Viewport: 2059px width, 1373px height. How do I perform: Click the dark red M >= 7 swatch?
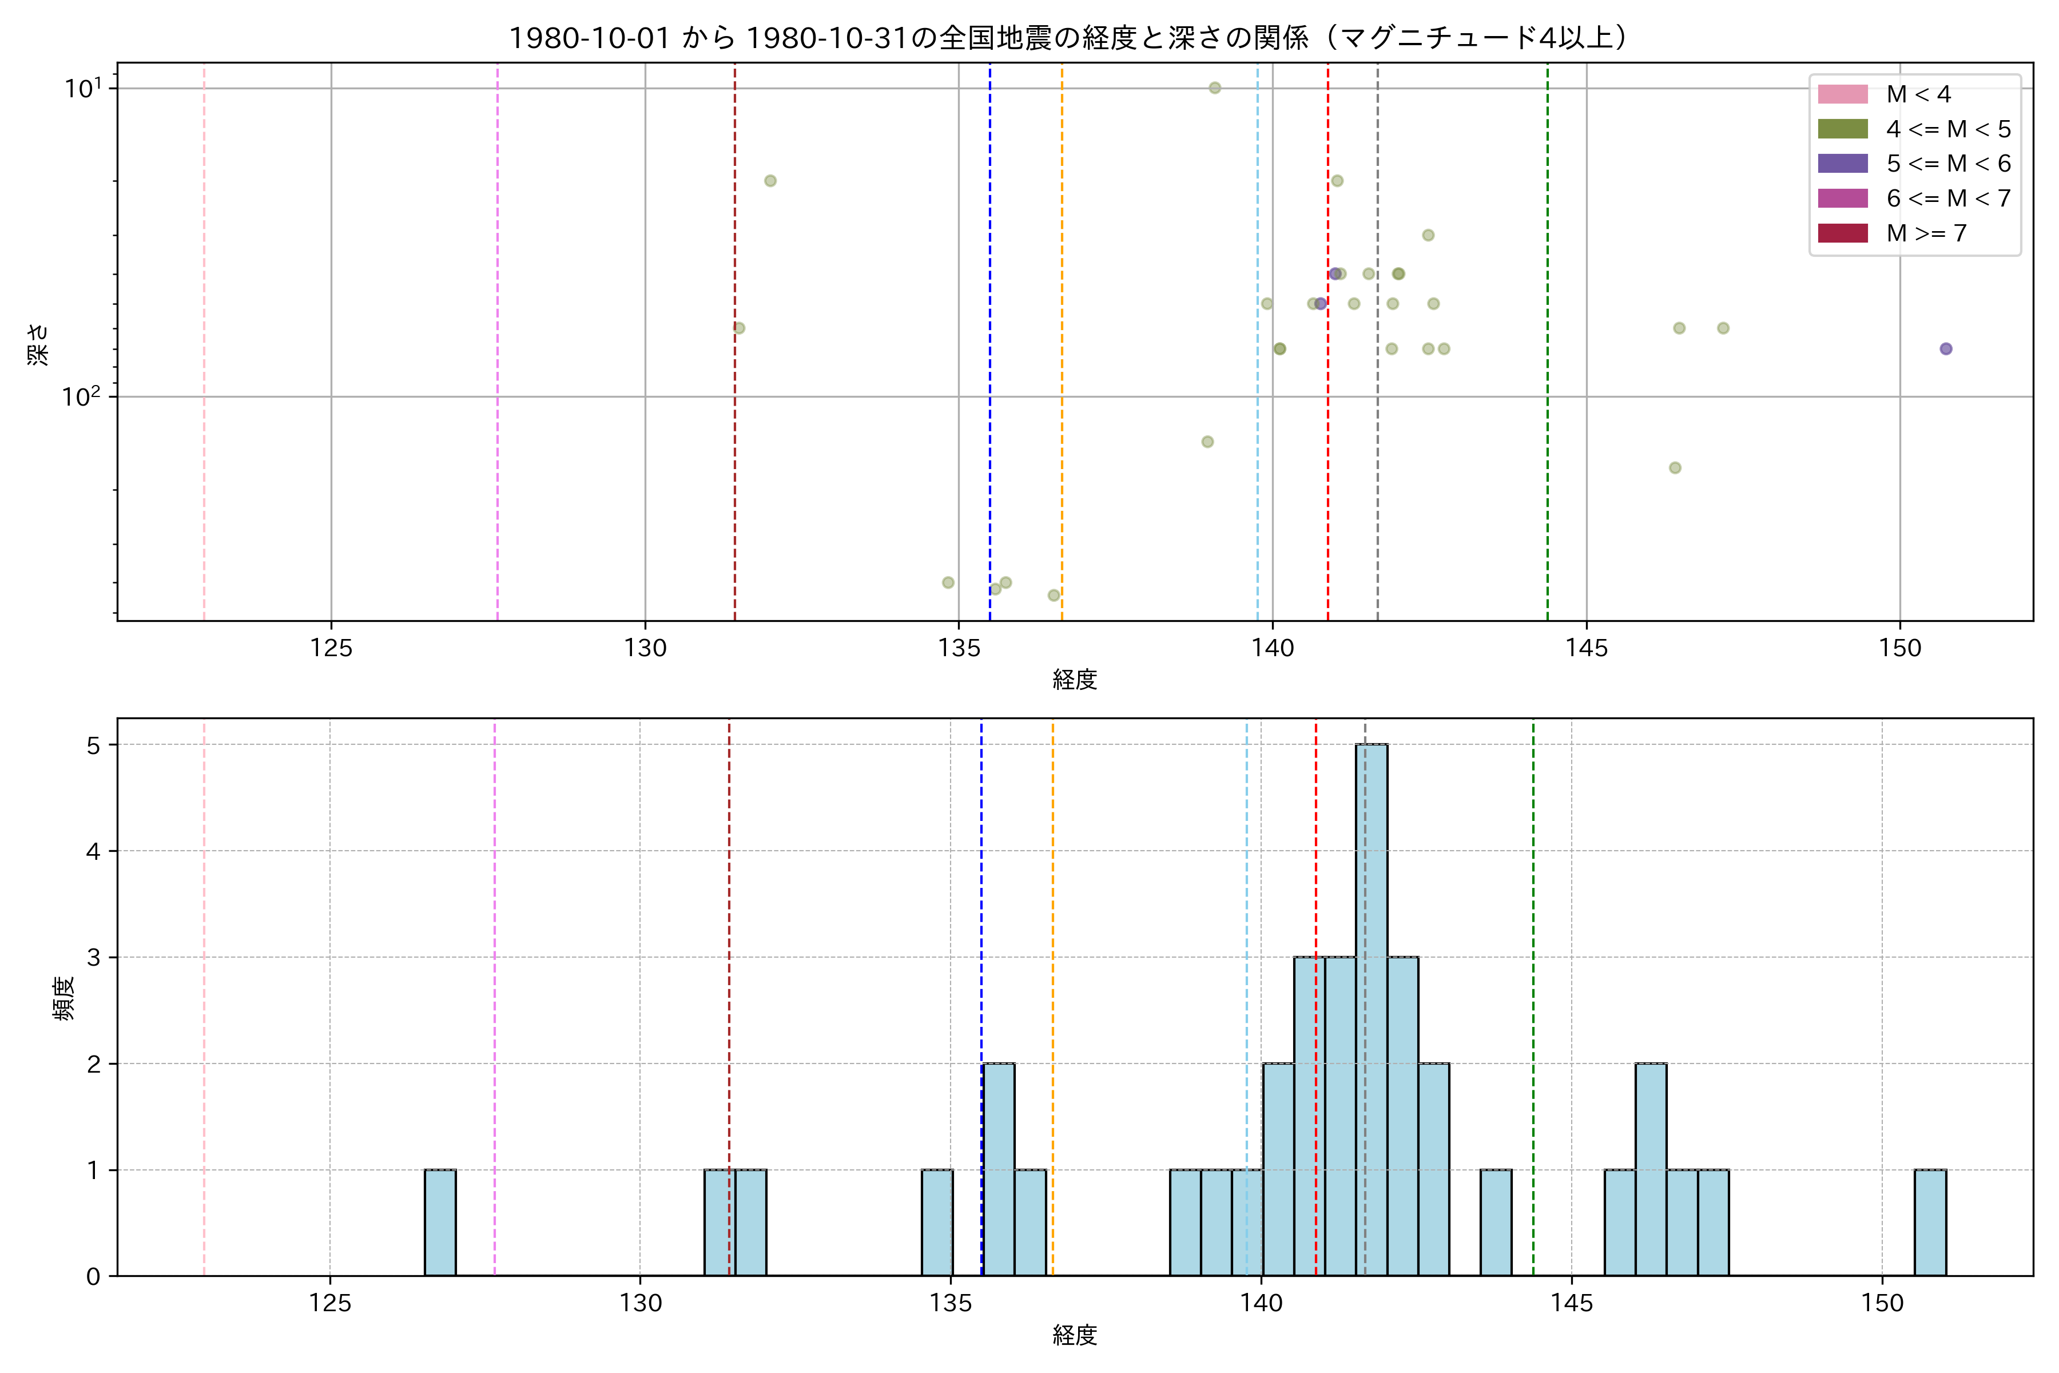point(1842,233)
